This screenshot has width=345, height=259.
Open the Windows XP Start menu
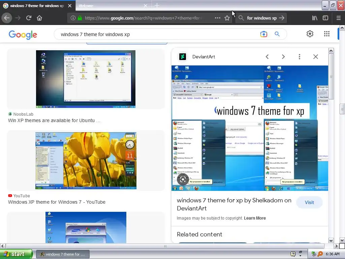16,254
